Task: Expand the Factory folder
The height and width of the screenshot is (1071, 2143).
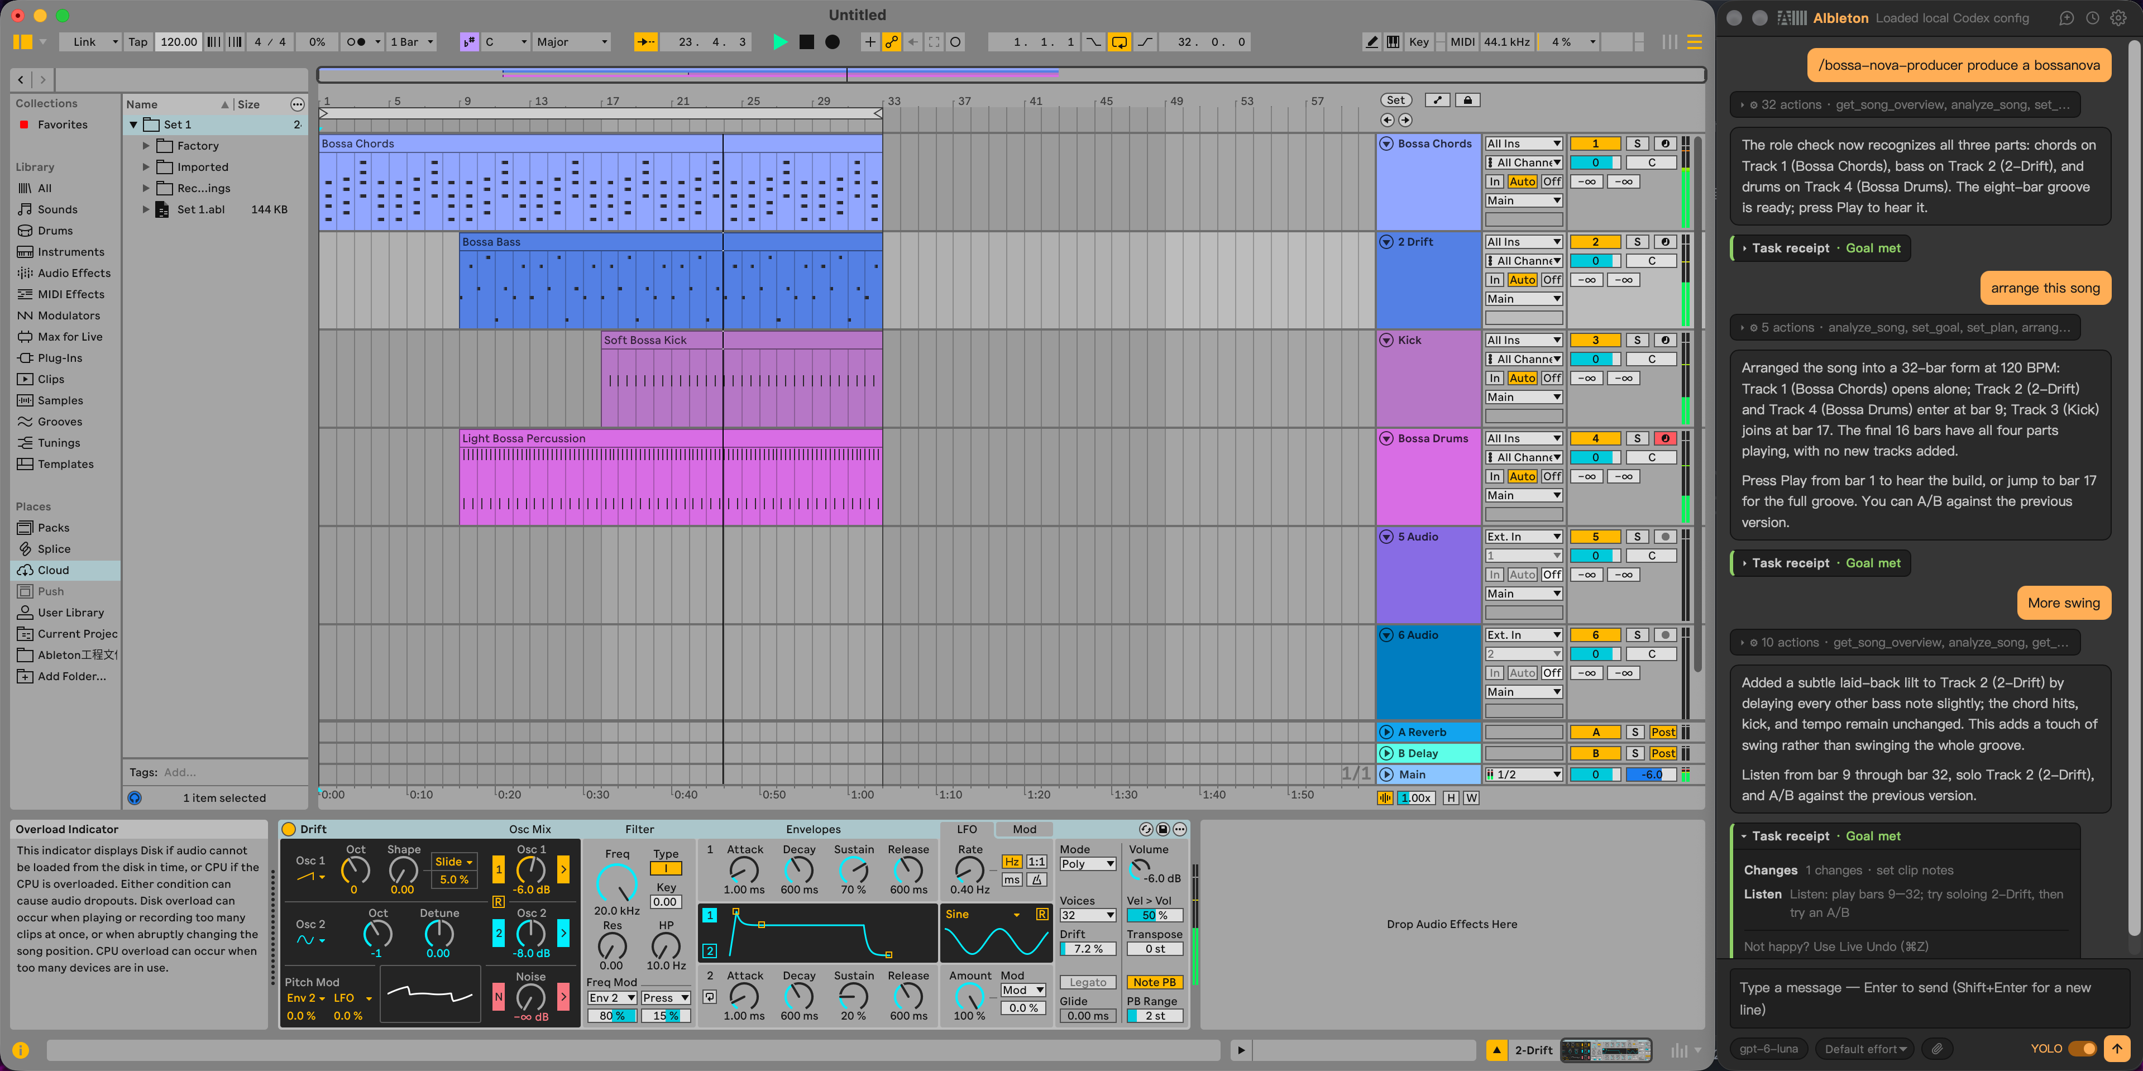Action: click(x=146, y=146)
